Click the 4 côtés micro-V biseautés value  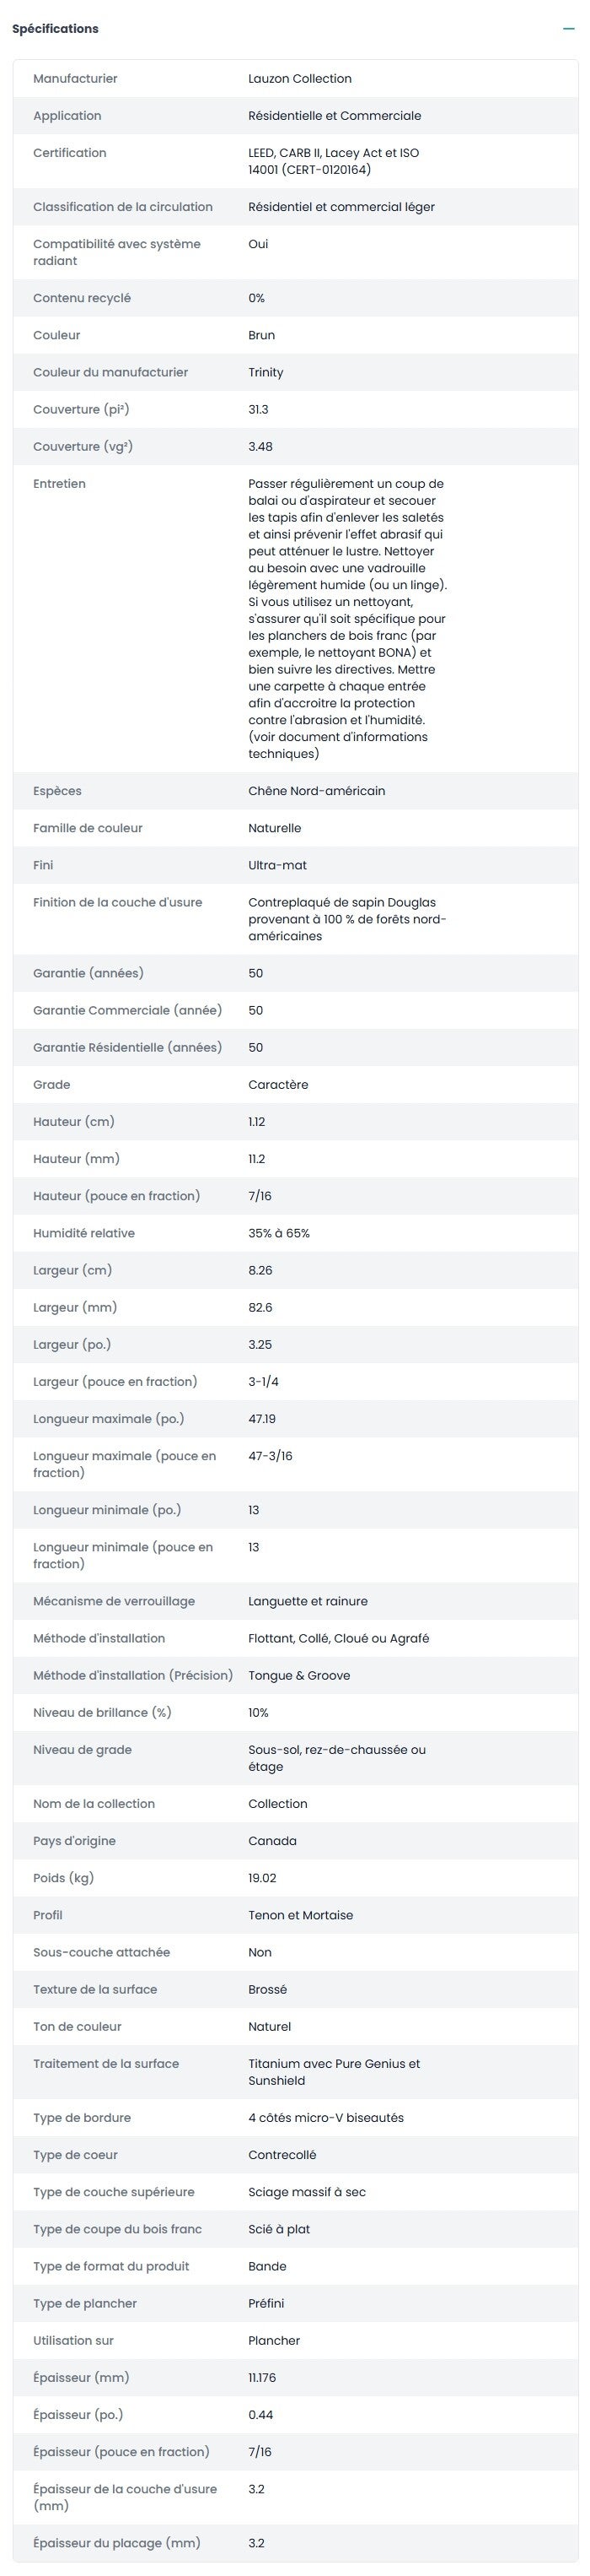tap(325, 2118)
